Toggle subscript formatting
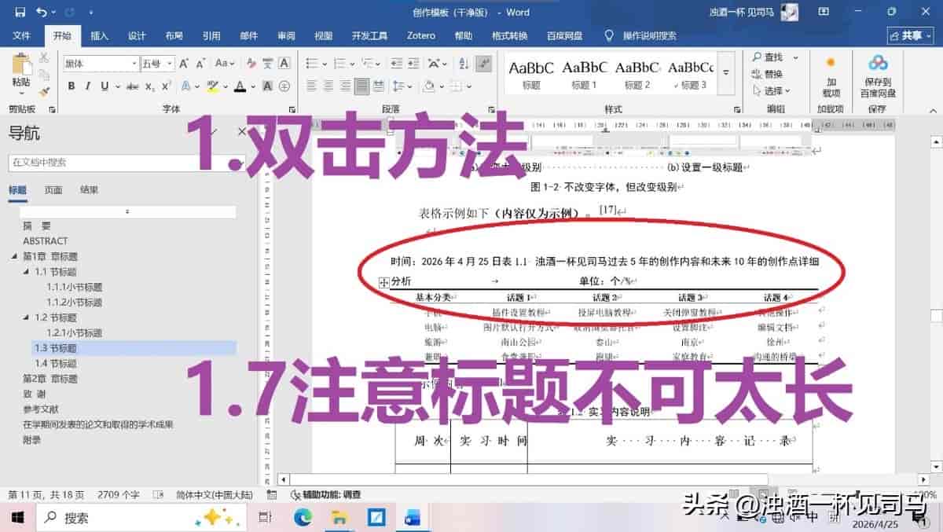This screenshot has width=943, height=532. (x=149, y=86)
